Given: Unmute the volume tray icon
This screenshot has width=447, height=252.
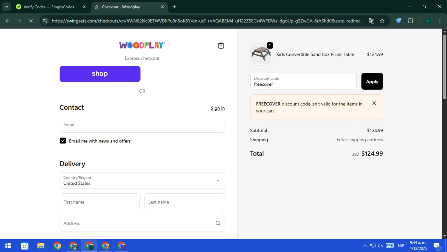Looking at the screenshot, I should (381, 246).
